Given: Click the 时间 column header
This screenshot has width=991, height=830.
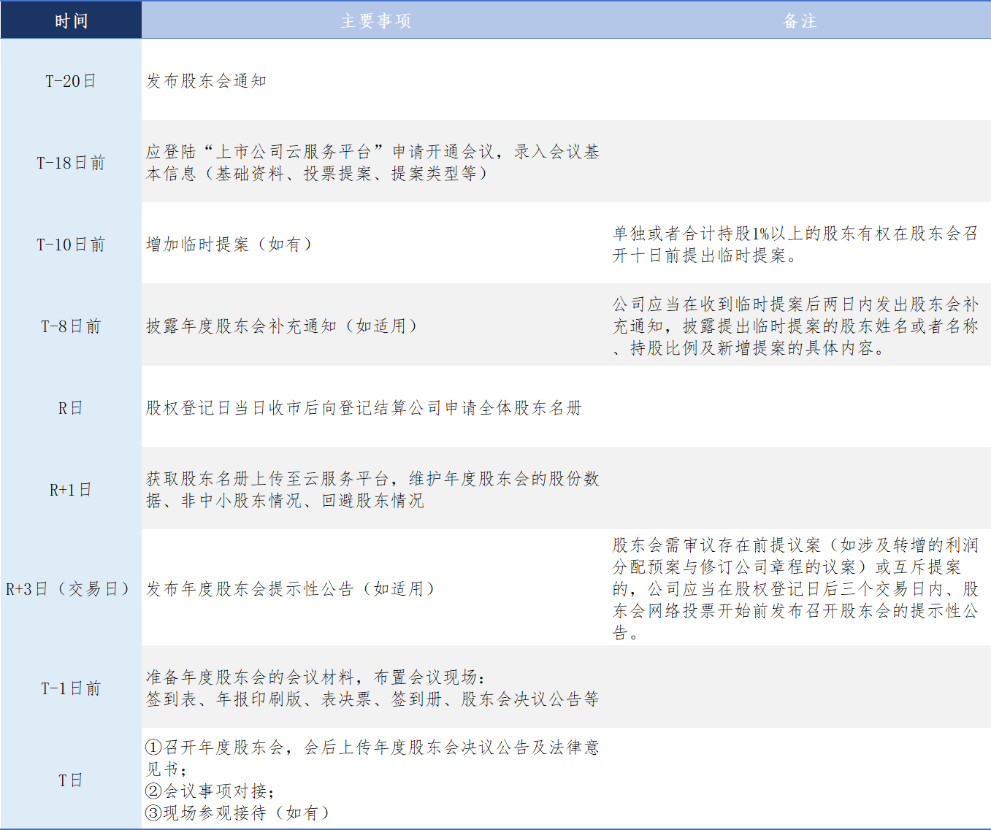Looking at the screenshot, I should [71, 20].
